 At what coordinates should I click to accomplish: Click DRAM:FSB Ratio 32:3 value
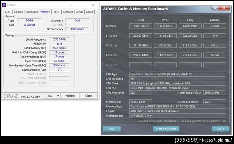pos(215,102)
